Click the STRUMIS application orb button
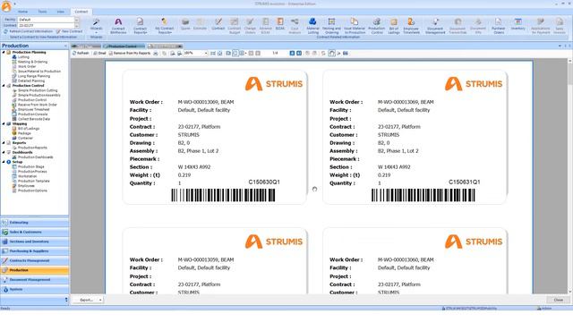The width and height of the screenshot is (573, 322). click(6, 6)
